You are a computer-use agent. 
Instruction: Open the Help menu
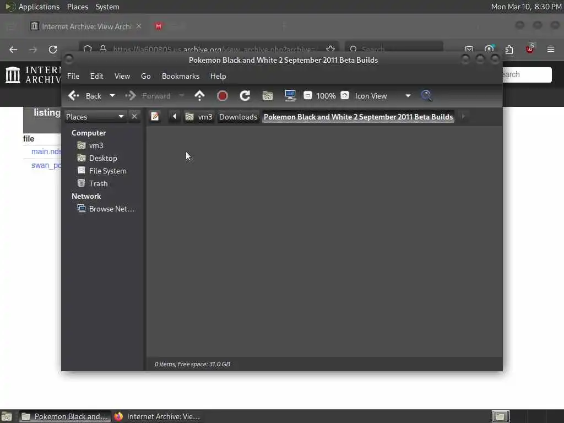[218, 76]
